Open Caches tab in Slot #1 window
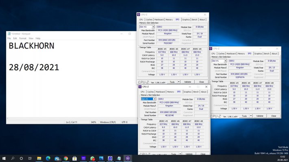The width and height of the screenshot is (289, 162). 221,53
